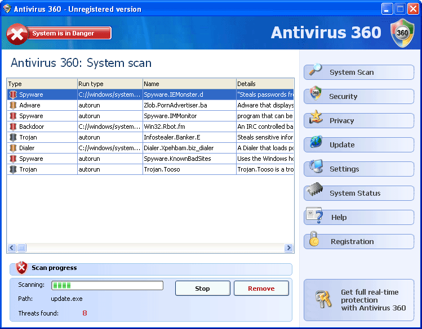Click the red X danger icon in header

tap(17, 34)
